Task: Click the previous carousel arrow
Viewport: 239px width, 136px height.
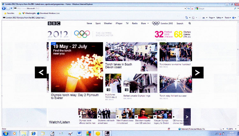Action: (41, 72)
